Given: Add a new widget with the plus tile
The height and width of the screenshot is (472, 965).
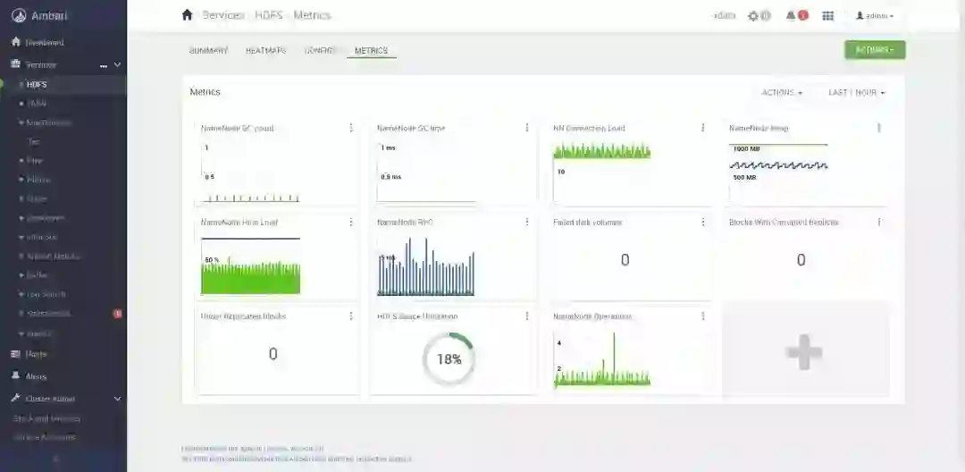Looking at the screenshot, I should [805, 352].
